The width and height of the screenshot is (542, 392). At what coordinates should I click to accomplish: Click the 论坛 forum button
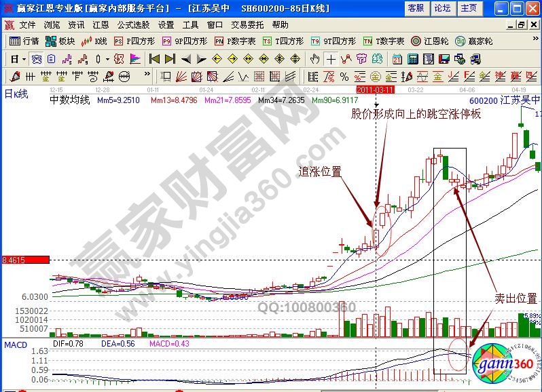click(x=442, y=8)
